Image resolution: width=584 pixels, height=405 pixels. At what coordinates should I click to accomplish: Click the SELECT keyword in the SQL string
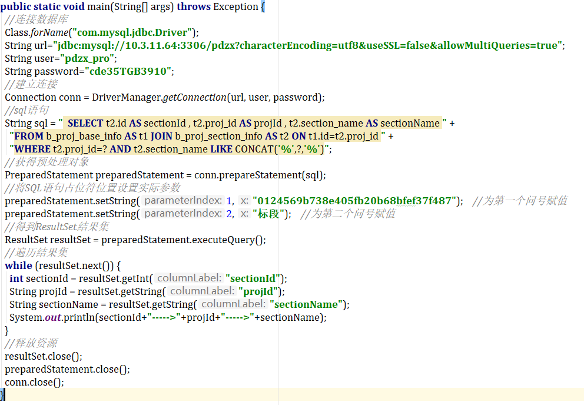click(85, 124)
